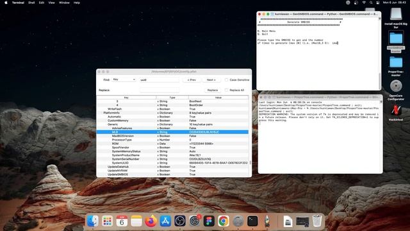
Task: Open the Trash in the dock
Action: [317, 221]
